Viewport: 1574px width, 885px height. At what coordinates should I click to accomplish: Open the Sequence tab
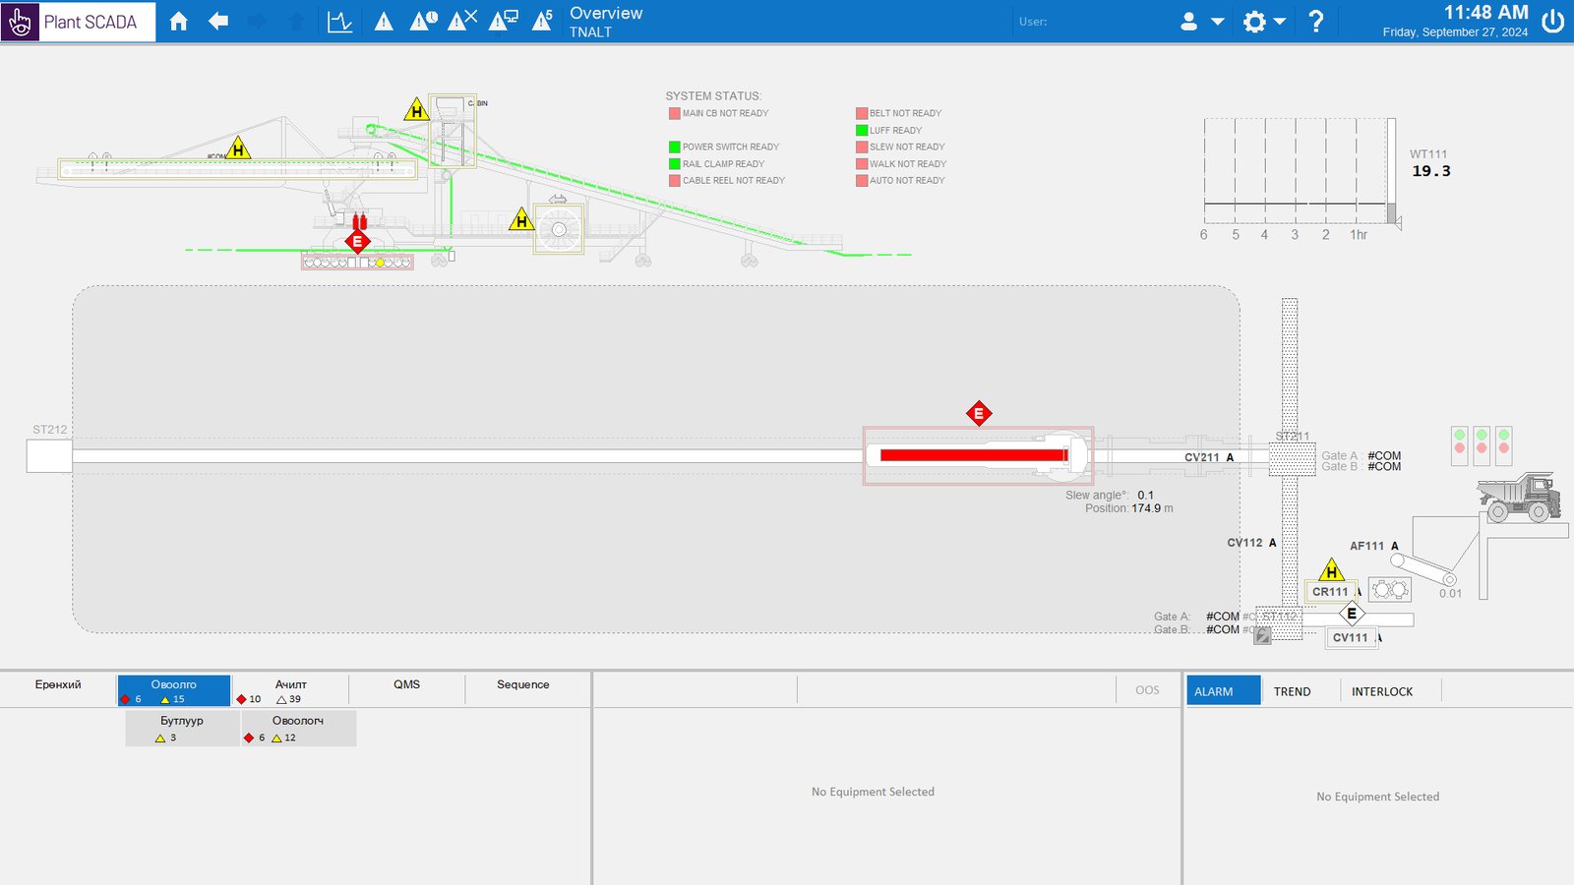tap(522, 690)
